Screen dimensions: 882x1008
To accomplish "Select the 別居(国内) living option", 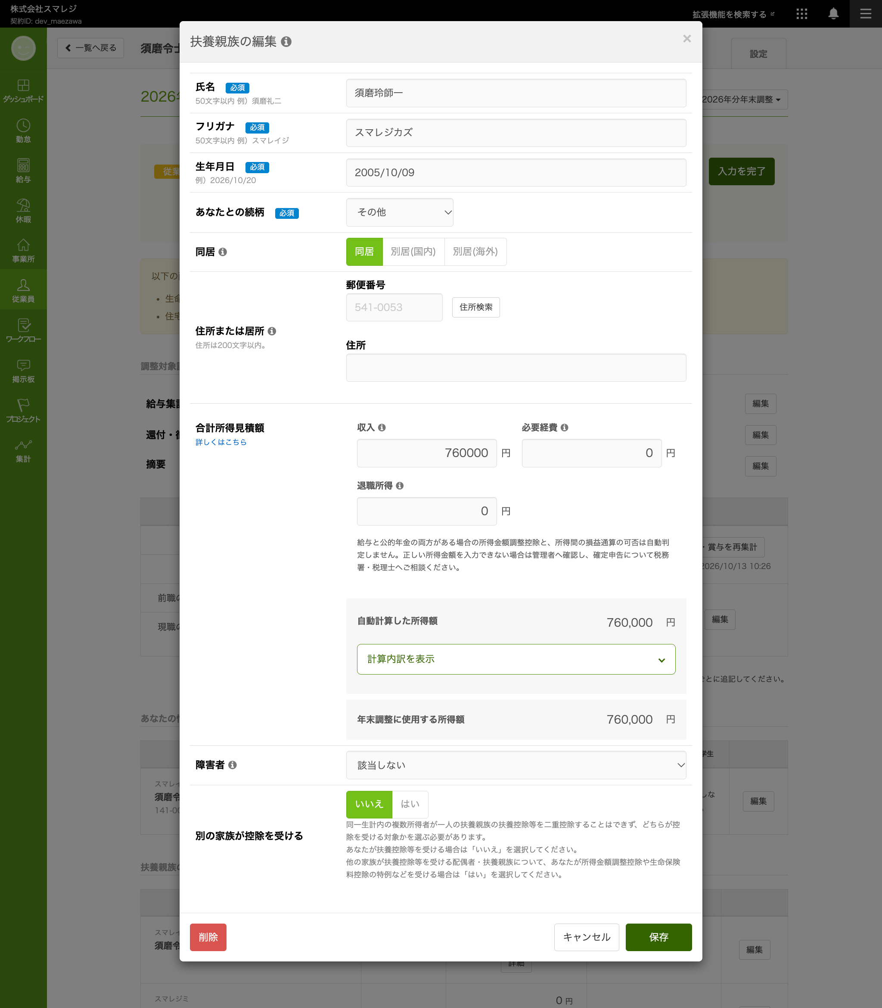I will click(x=413, y=252).
